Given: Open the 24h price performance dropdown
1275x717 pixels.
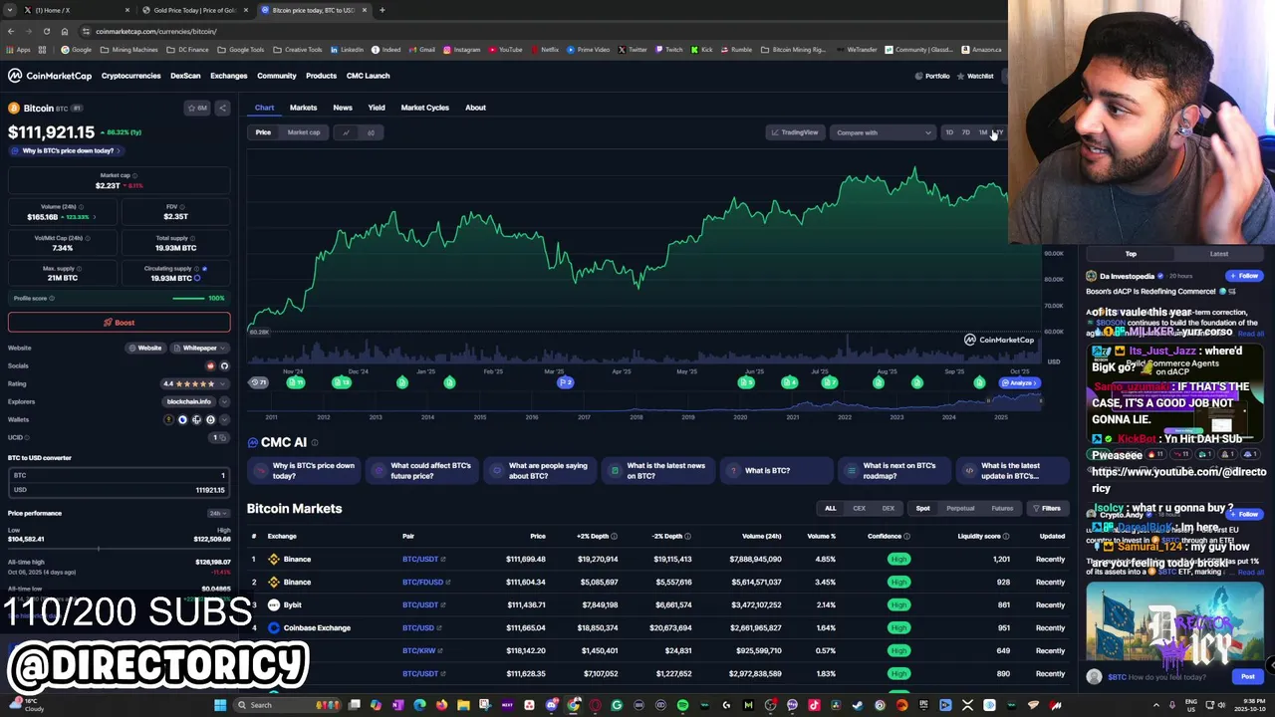Looking at the screenshot, I should [x=217, y=513].
